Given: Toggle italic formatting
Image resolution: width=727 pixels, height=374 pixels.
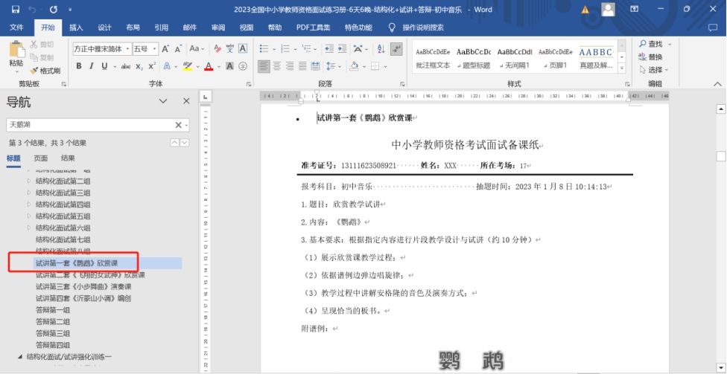Looking at the screenshot, I should point(91,66).
